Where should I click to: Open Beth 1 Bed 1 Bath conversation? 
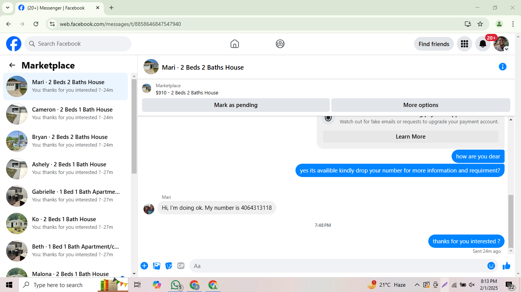point(65,251)
